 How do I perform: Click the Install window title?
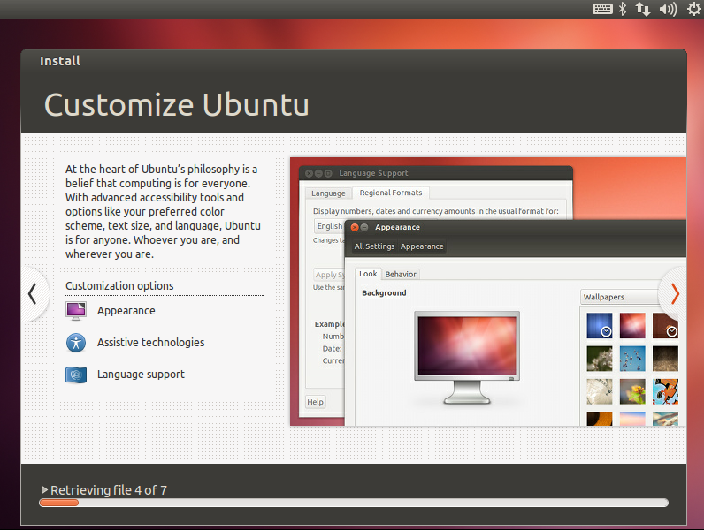tap(60, 61)
